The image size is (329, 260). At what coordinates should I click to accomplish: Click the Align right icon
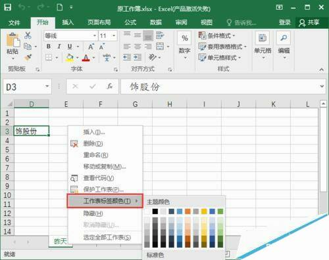148,47
